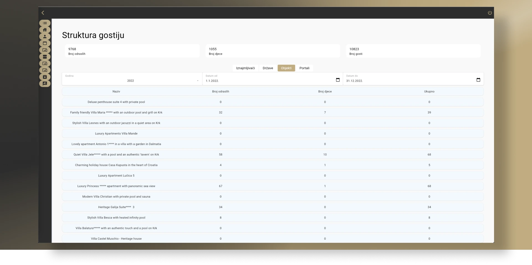532x265 pixels.
Task: Switch to the Iznajmljivači tab
Action: coord(245,68)
